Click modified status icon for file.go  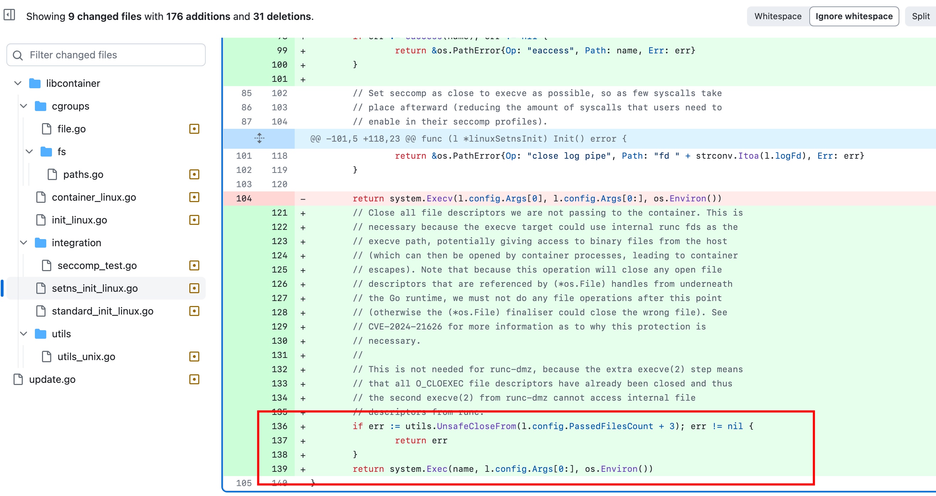(x=194, y=129)
